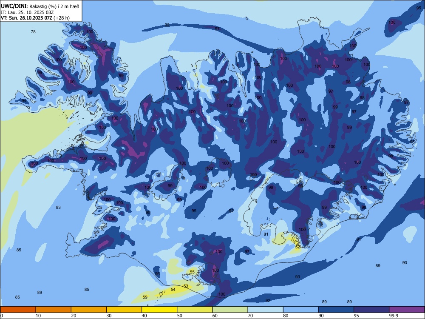This screenshot has width=425, height=319.
Task: Select the '55' humidity value on the south coast
Action: coord(192,272)
